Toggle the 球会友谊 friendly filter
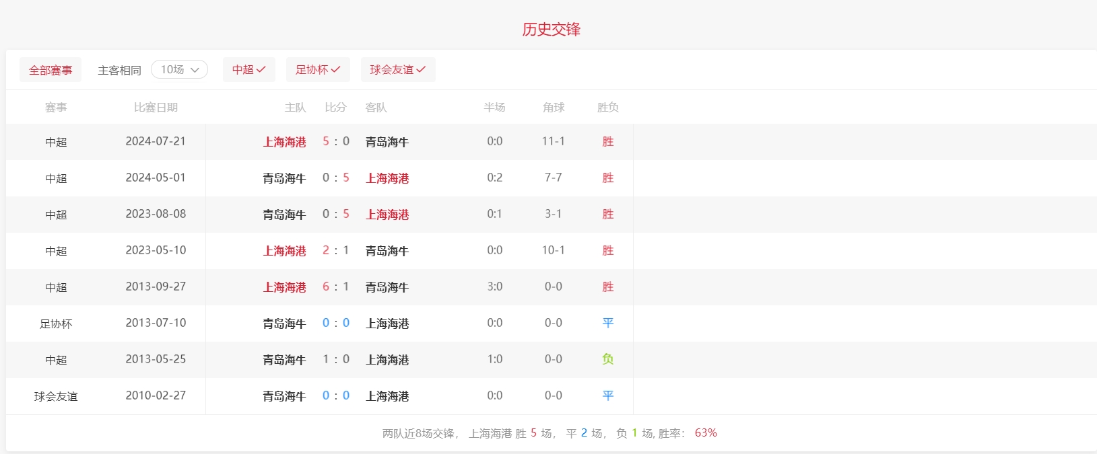The image size is (1097, 454). [397, 70]
